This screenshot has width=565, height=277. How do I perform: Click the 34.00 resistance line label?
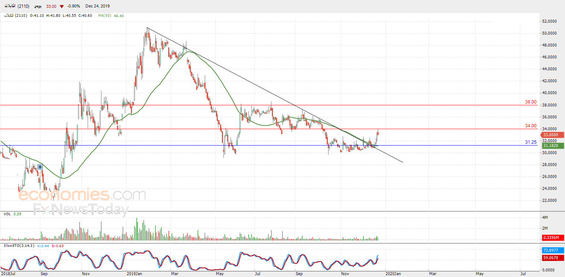pos(531,126)
